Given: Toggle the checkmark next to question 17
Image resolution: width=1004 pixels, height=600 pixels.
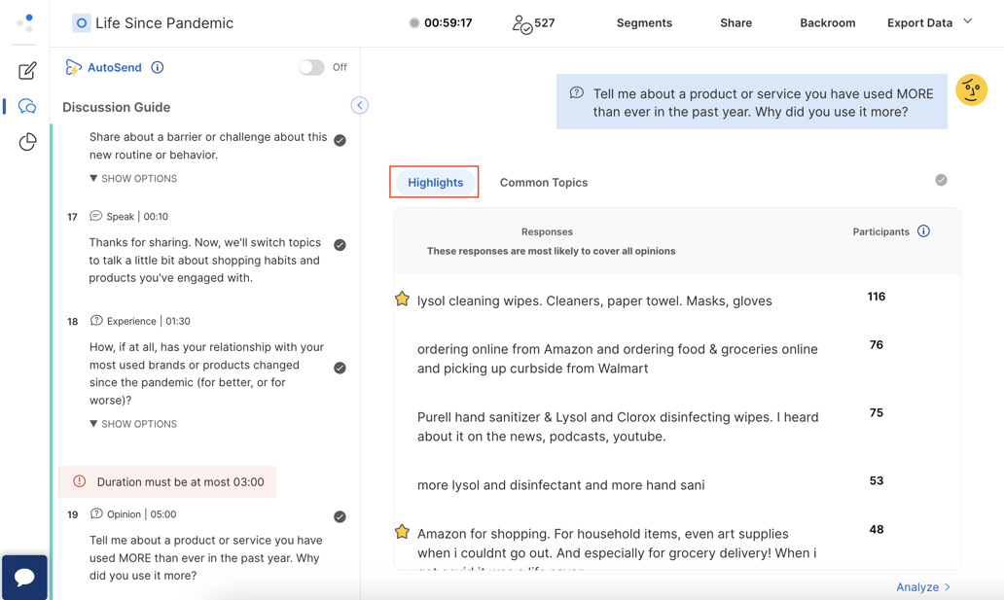Looking at the screenshot, I should 340,245.
